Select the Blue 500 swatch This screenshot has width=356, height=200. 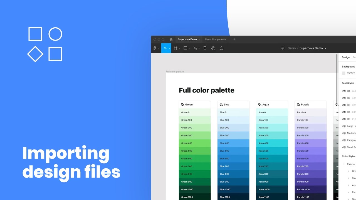[233, 151]
